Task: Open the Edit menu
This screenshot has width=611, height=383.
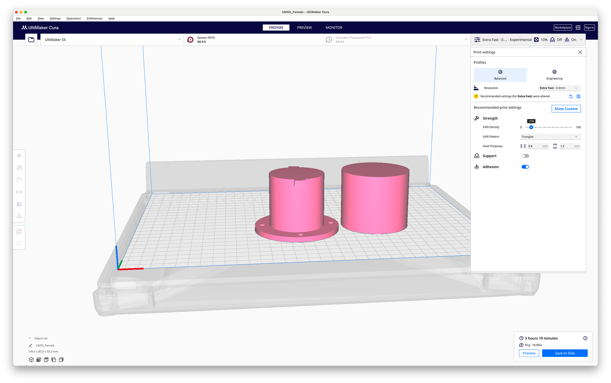Action: pos(29,18)
